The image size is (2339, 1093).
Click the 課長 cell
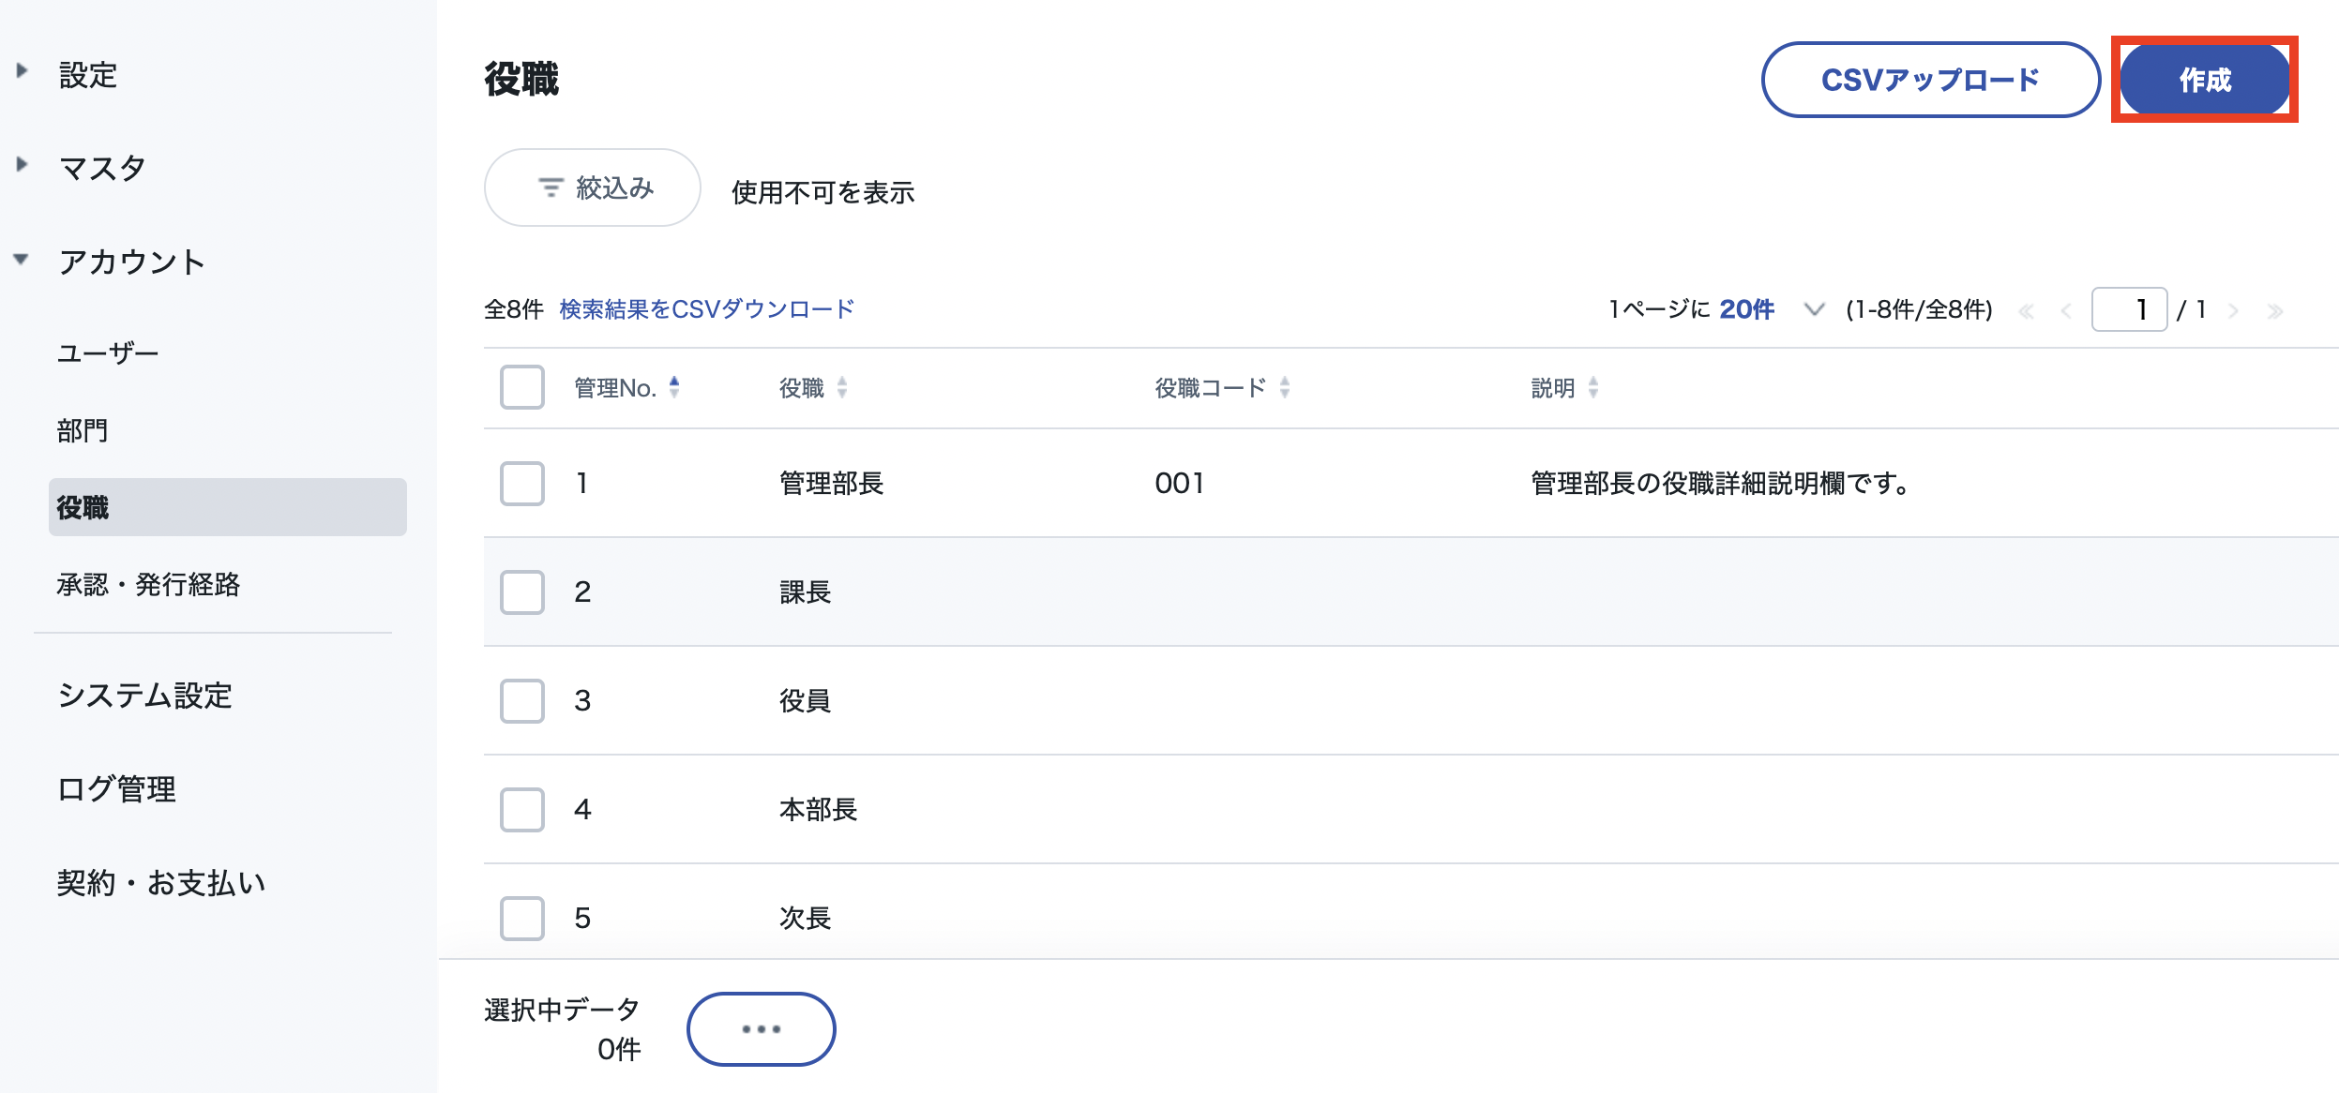click(x=806, y=591)
